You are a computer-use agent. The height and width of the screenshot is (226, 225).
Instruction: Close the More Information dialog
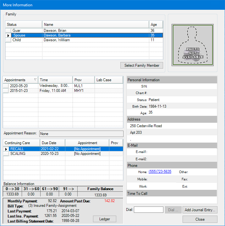click(200, 219)
